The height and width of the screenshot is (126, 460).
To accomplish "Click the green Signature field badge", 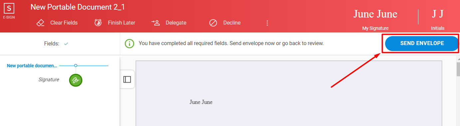I will [76, 80].
